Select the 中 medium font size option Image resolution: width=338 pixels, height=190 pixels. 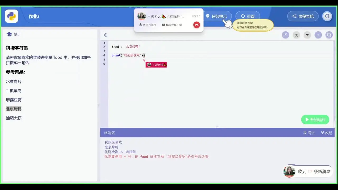(307, 35)
